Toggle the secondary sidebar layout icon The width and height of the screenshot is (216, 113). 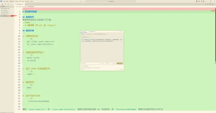coord(201,1)
